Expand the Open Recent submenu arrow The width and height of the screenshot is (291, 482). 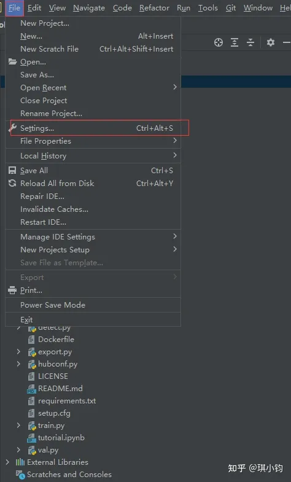pos(175,87)
